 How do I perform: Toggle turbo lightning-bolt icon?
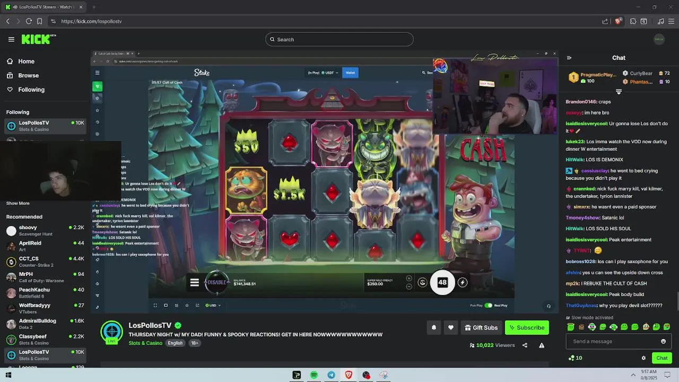(463, 283)
